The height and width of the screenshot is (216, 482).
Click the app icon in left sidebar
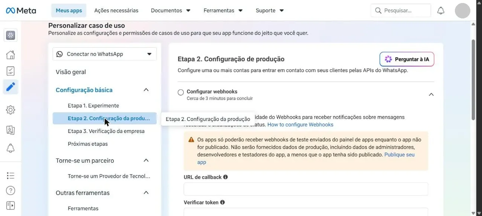click(11, 35)
